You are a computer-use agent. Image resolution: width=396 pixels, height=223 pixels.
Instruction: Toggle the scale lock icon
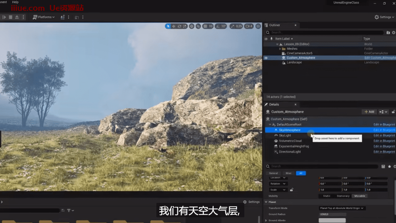point(292,190)
